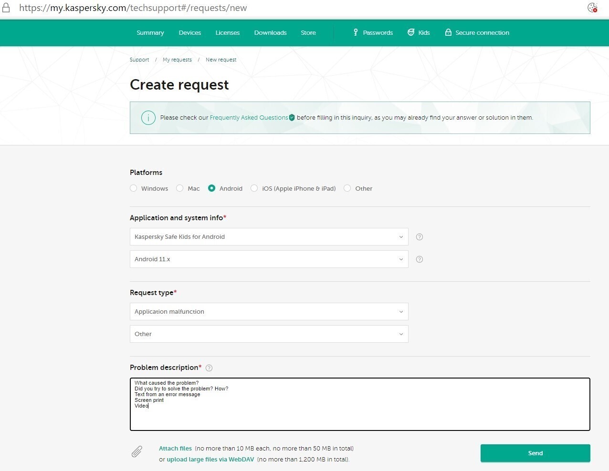
Task: Open the Application malfunction request type dropdown
Action: coord(269,312)
